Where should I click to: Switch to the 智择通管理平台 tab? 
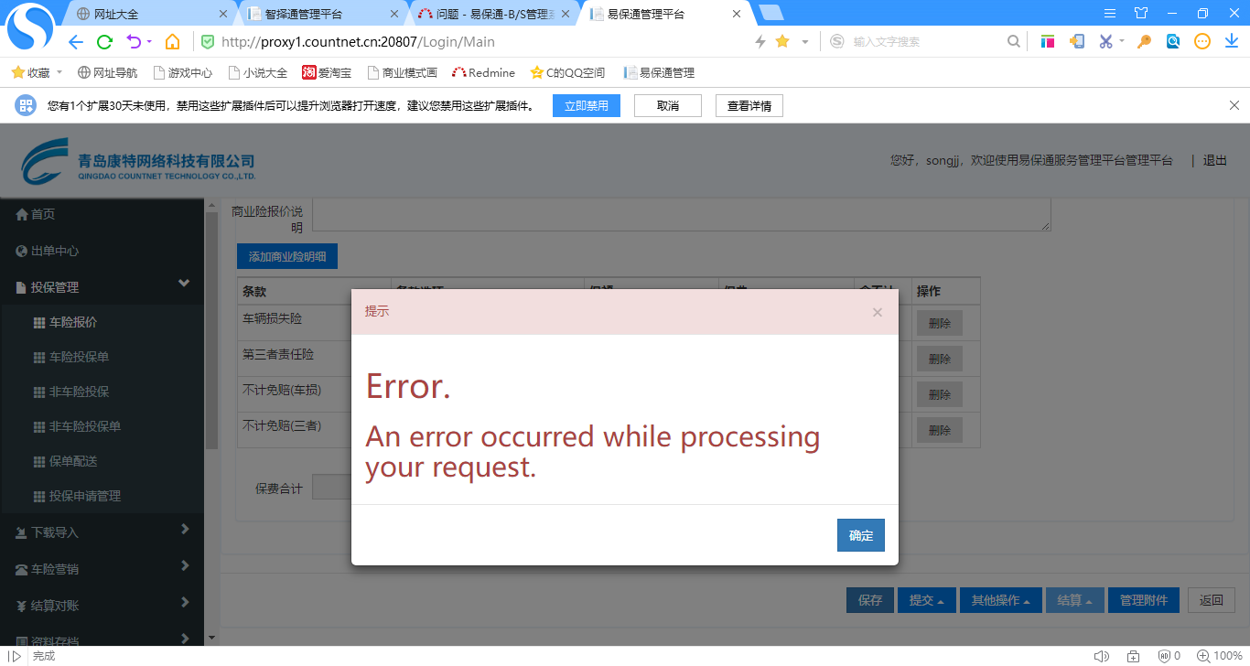320,14
